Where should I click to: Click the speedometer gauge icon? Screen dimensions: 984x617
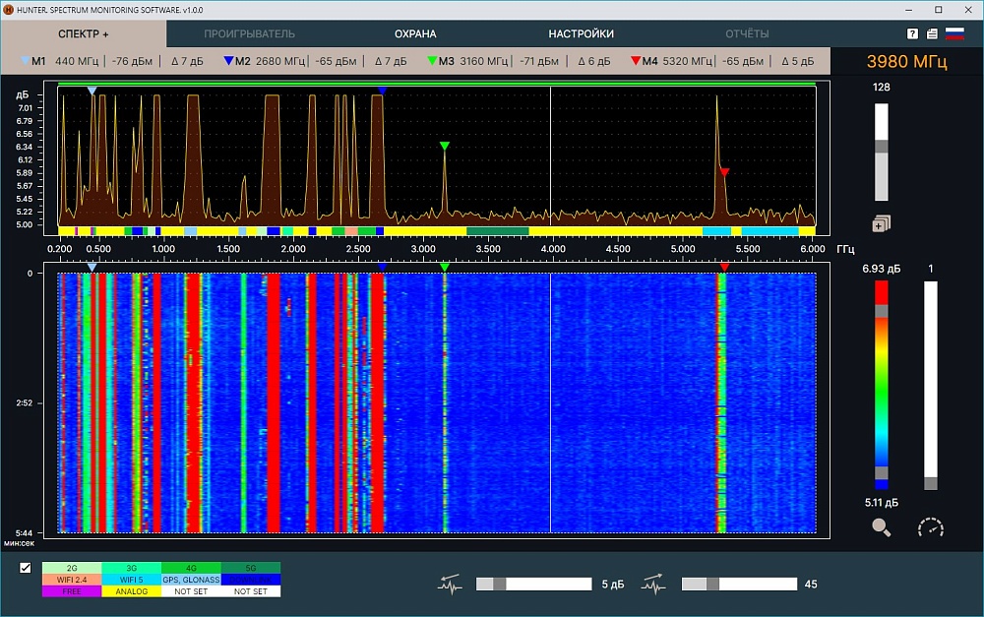930,527
